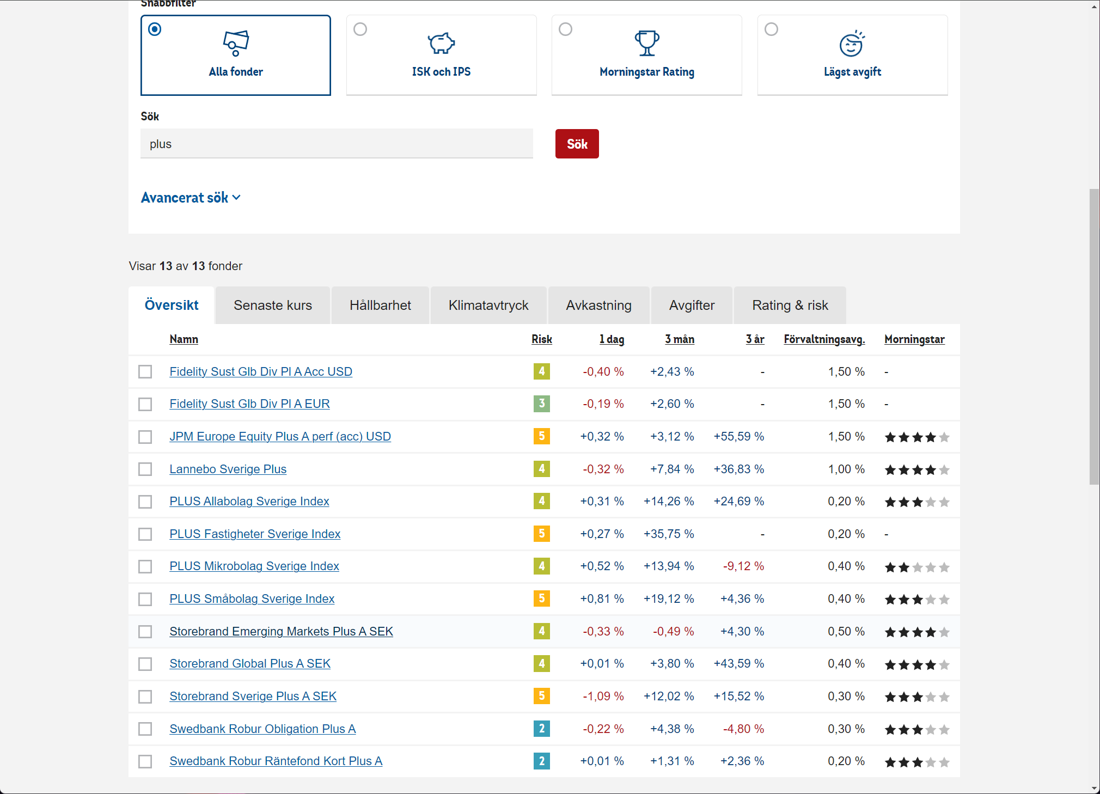
Task: Tick checkbox next to Storebrand Global Plus A SEK
Action: click(145, 664)
